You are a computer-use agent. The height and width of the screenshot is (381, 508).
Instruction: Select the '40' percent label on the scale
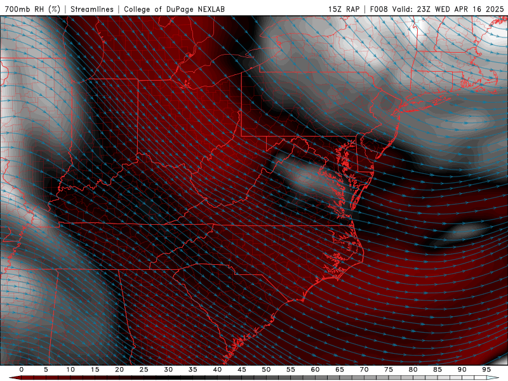(x=217, y=370)
